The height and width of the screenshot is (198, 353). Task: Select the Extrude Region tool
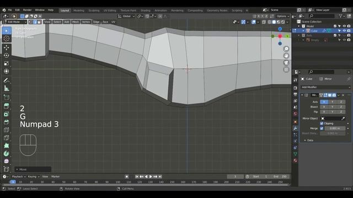click(6, 106)
